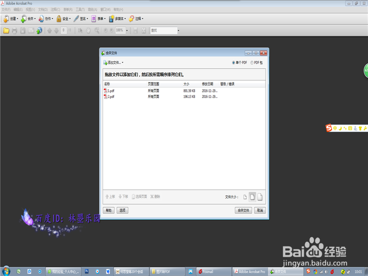Click the print icon in toolbar
Screen dimensions: 368x276
(14, 30)
